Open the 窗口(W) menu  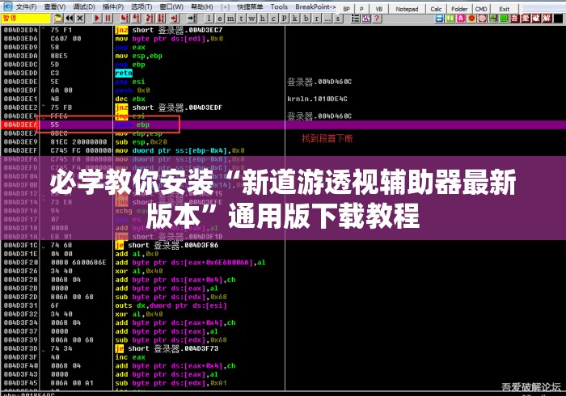pos(171,6)
